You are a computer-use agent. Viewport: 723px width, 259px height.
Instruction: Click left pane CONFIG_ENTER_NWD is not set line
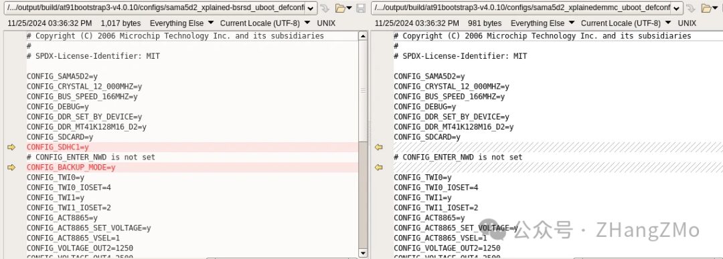pyautogui.click(x=91, y=158)
